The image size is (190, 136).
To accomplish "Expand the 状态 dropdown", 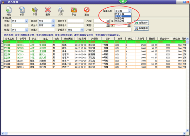I will pos(26,21).
